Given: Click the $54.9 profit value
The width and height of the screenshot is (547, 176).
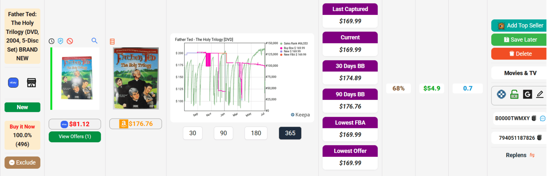Looking at the screenshot, I should click(x=432, y=88).
